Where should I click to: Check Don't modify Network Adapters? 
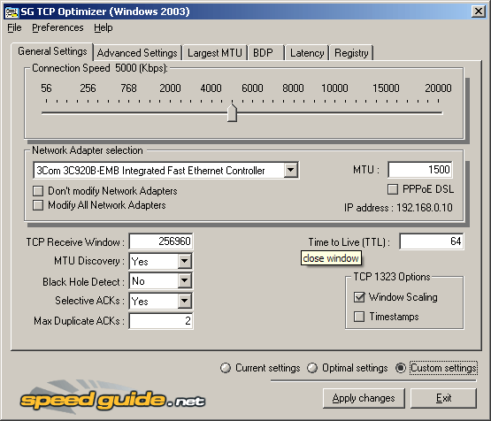coord(38,191)
